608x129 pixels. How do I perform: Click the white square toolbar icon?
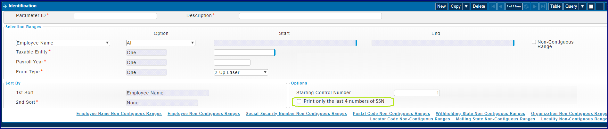tap(591, 6)
